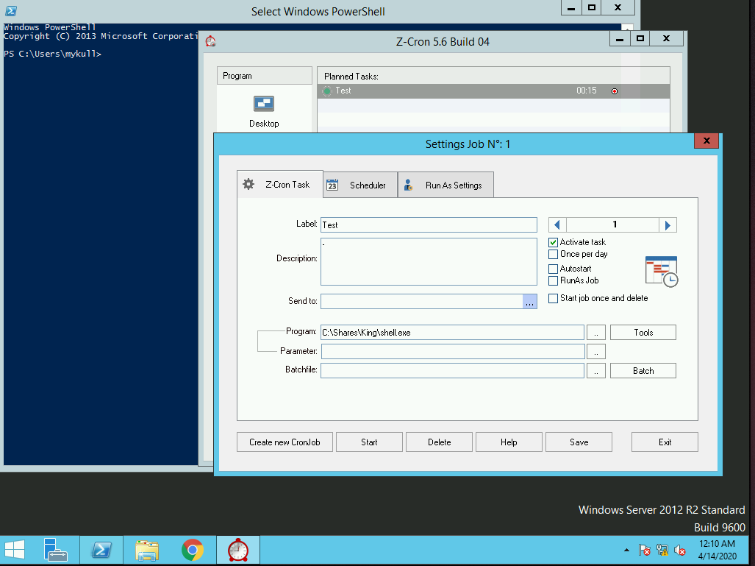Click the Z-Cron alarm clock taskbar icon
The width and height of the screenshot is (755, 566).
[x=238, y=550]
